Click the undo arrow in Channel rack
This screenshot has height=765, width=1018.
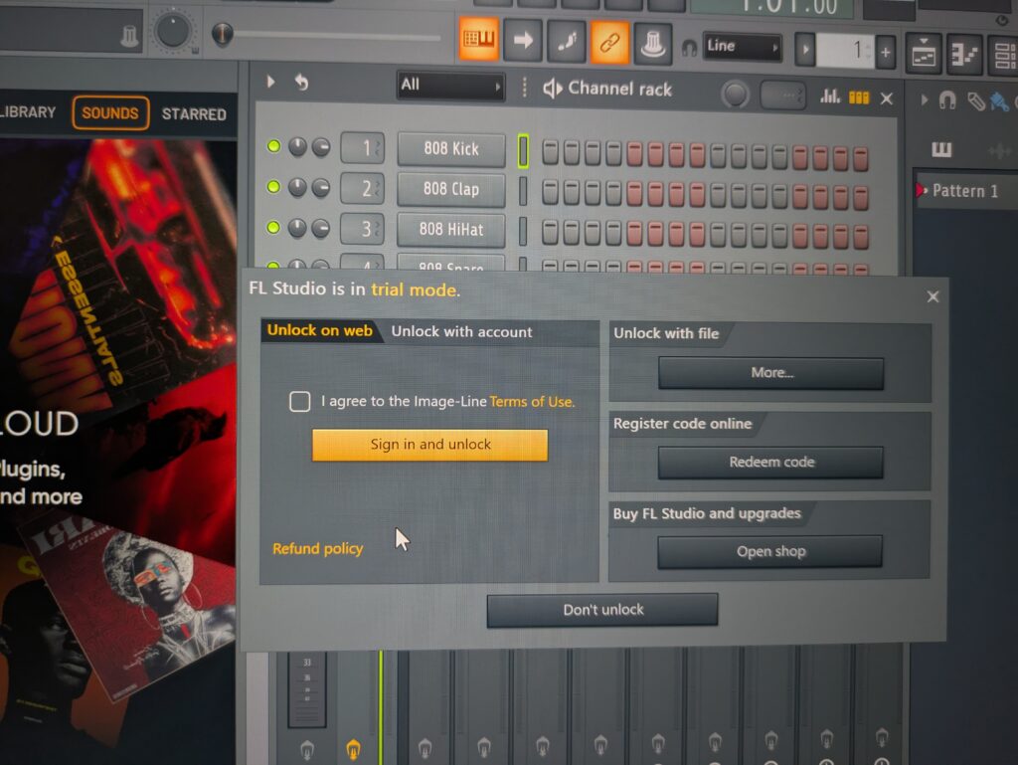pos(302,83)
